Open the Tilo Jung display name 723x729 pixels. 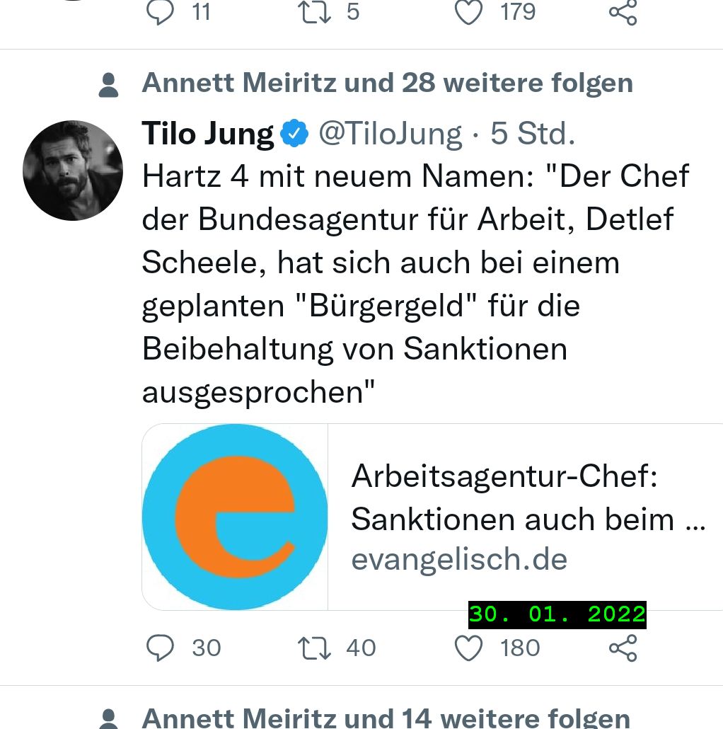click(x=207, y=133)
